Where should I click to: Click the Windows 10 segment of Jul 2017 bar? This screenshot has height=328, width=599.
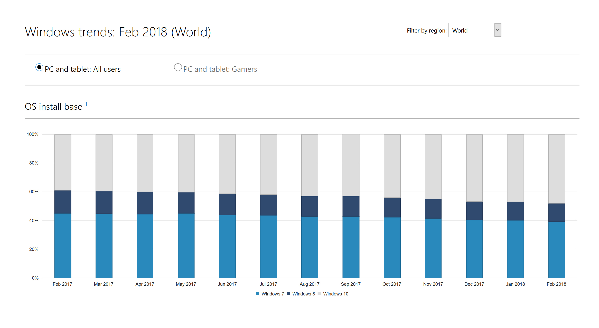268,165
